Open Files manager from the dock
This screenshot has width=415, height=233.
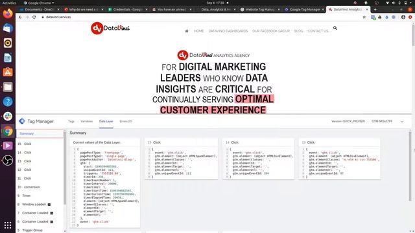pos(8,87)
